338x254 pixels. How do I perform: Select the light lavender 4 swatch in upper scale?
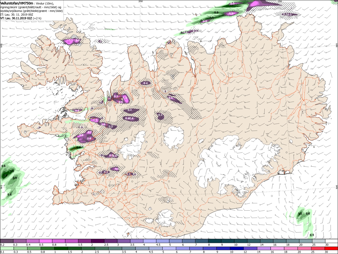point(150,241)
